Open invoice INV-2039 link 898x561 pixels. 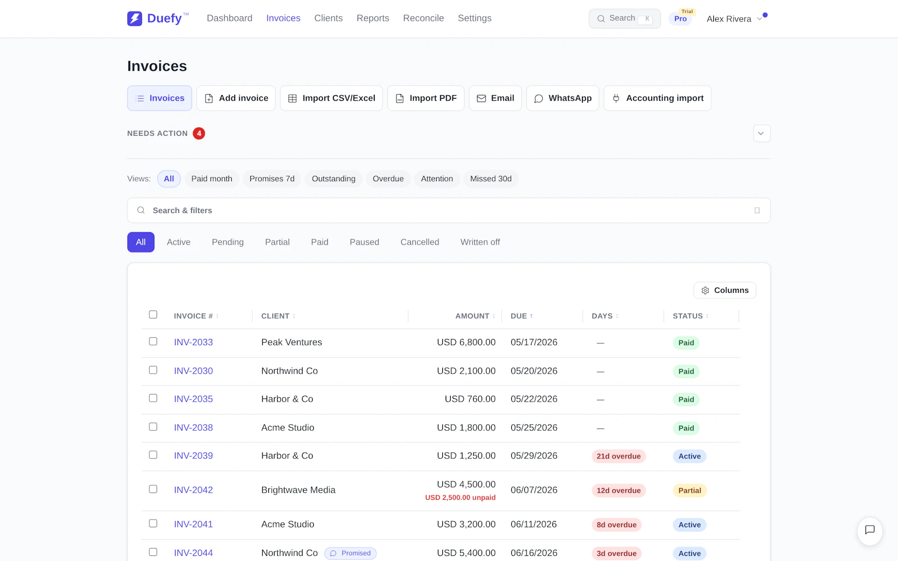pyautogui.click(x=194, y=456)
